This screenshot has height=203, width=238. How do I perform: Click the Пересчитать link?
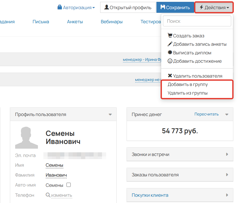[206, 114]
